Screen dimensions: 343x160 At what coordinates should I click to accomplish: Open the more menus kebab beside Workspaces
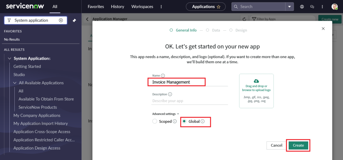click(x=161, y=7)
